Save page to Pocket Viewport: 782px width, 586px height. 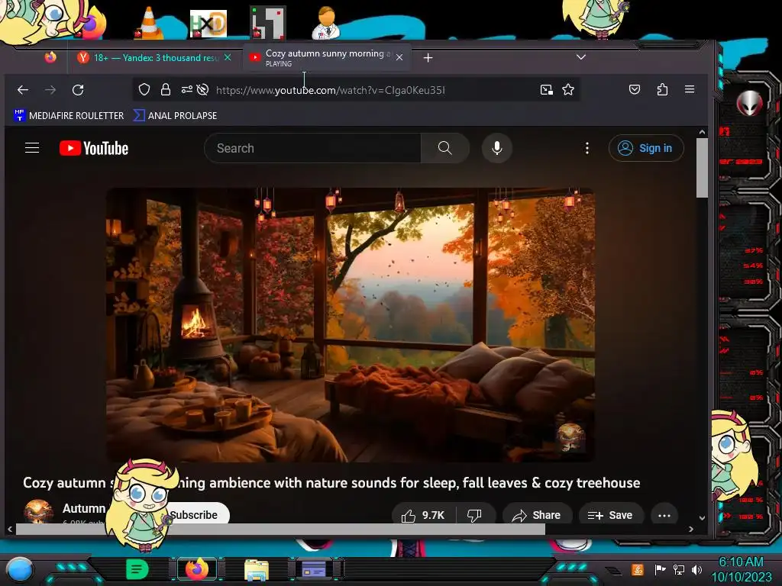635,90
